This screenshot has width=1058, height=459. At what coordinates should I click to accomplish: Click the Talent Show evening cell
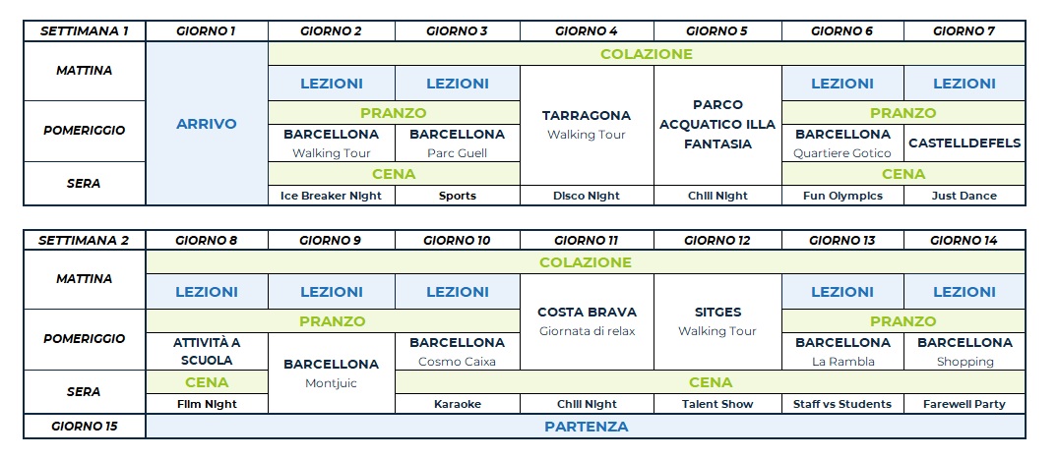(x=717, y=404)
